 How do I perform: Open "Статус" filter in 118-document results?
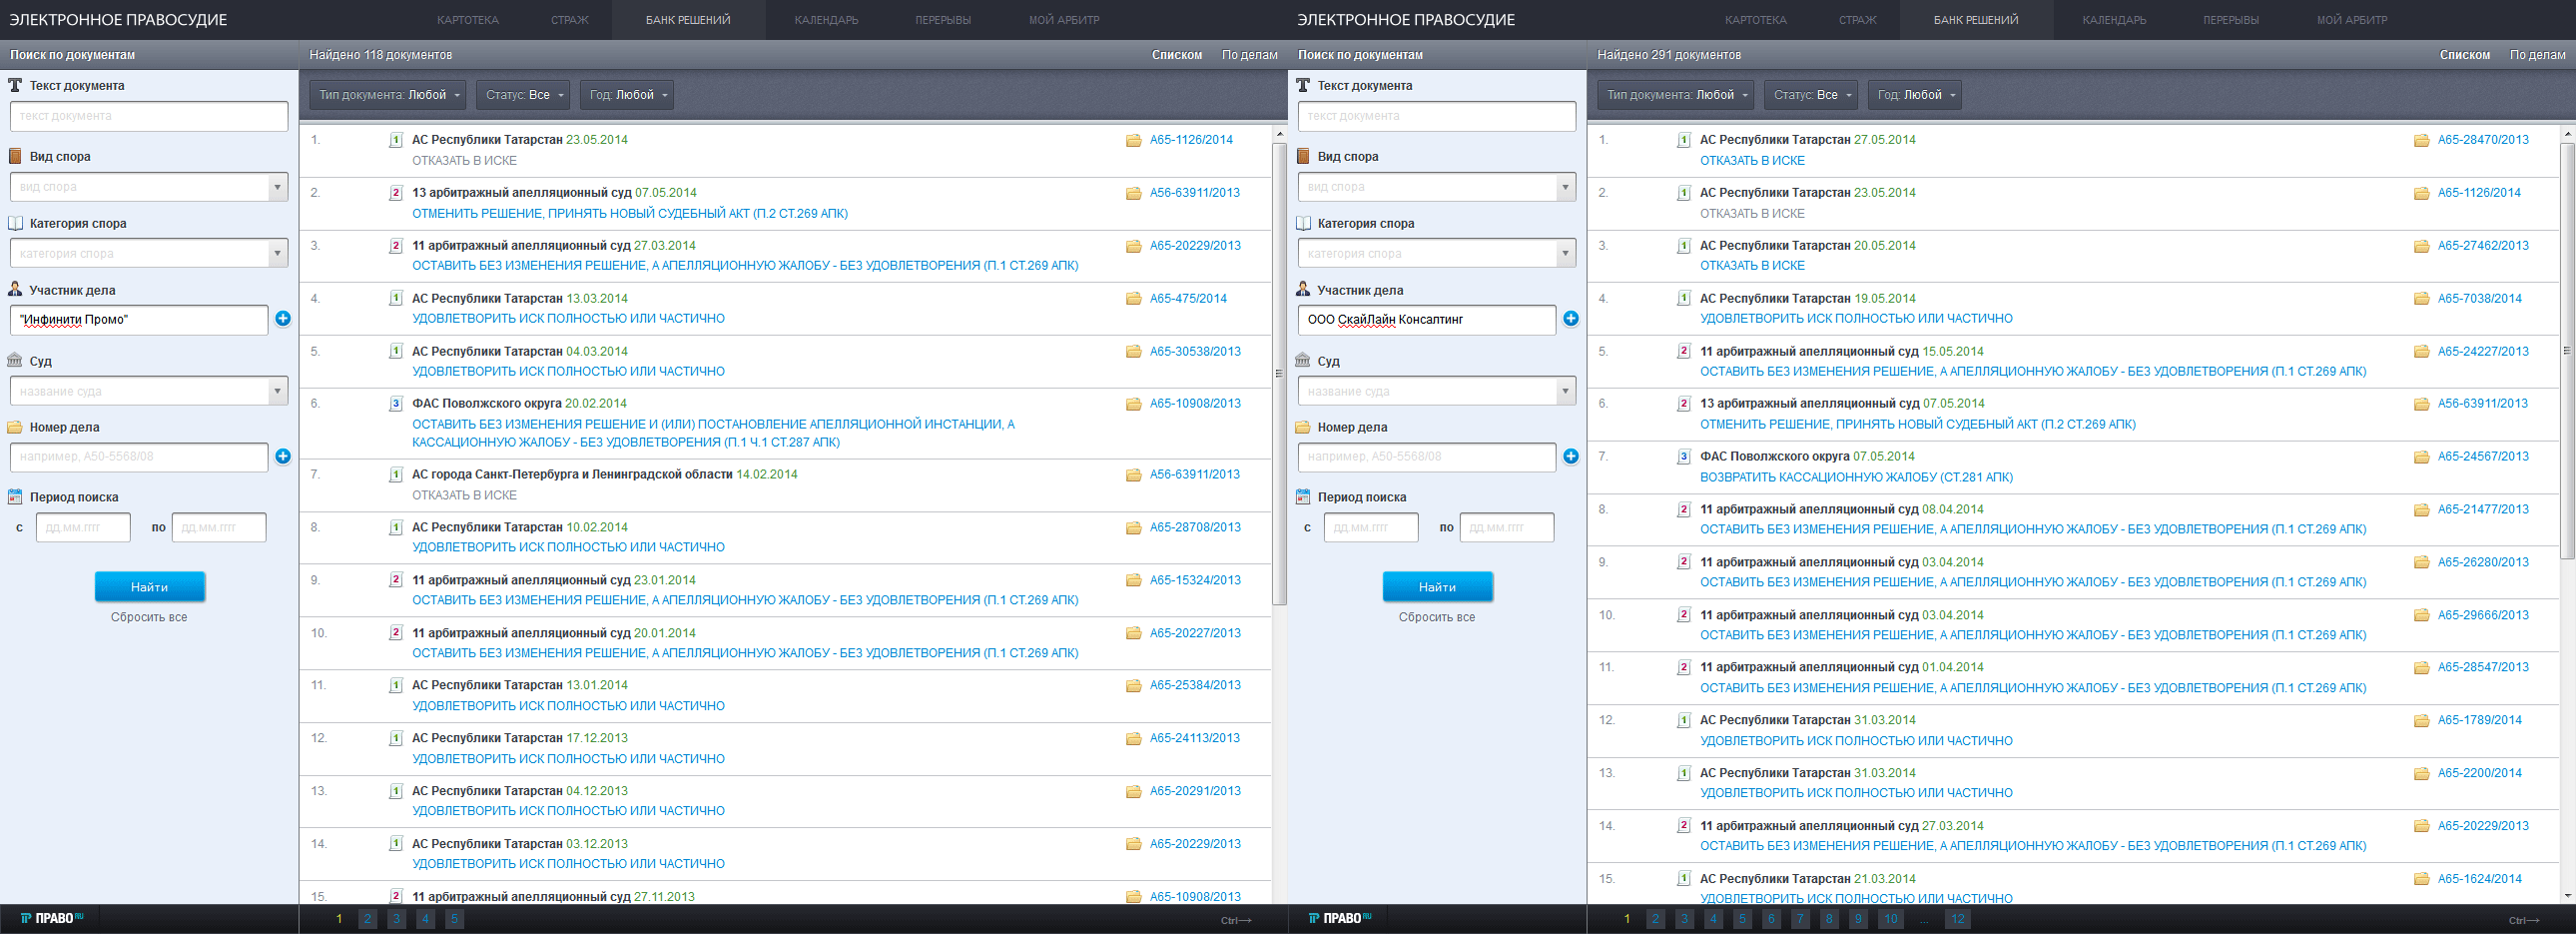click(523, 95)
